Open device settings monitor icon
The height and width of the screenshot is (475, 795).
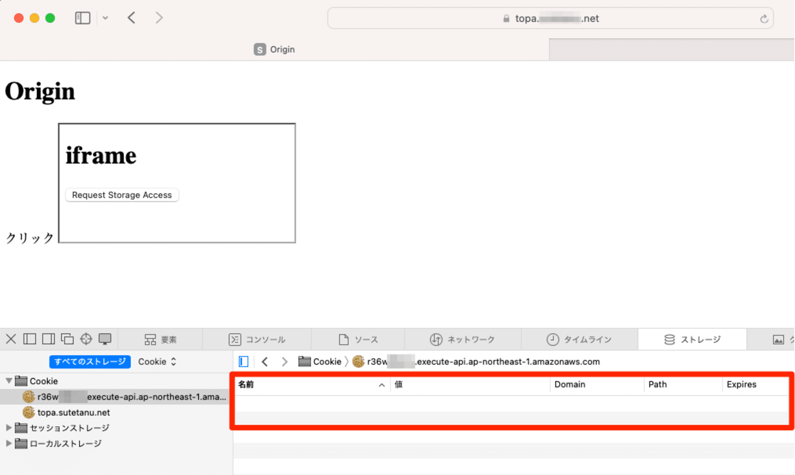[105, 339]
